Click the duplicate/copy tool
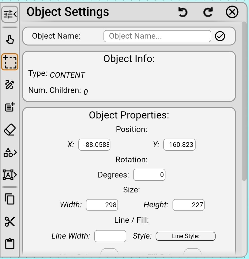This screenshot has height=259, width=249. pos(10,200)
